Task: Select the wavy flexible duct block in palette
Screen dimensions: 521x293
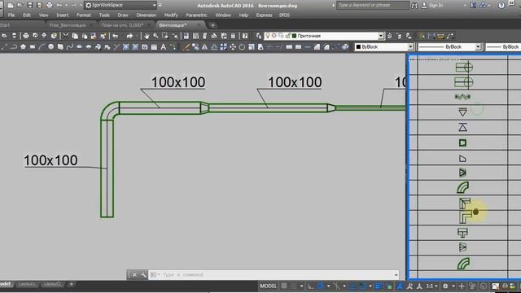Action: (462, 97)
